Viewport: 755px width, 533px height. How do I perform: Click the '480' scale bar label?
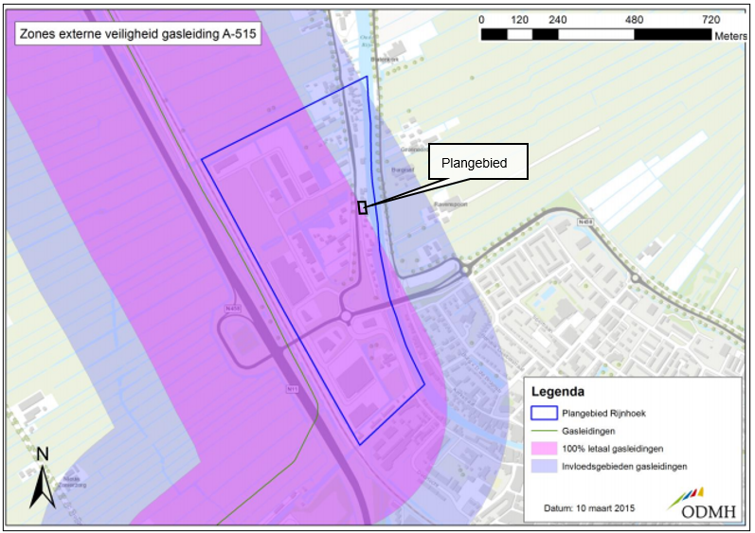click(x=634, y=20)
